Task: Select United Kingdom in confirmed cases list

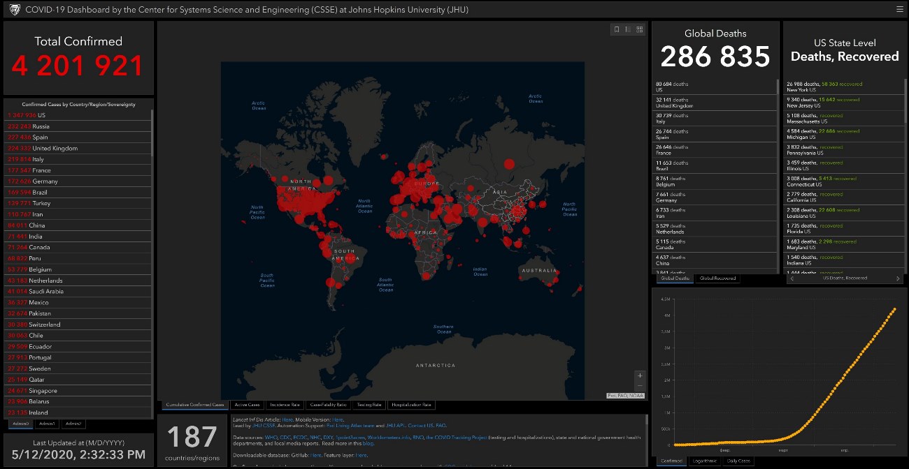Action: point(77,148)
